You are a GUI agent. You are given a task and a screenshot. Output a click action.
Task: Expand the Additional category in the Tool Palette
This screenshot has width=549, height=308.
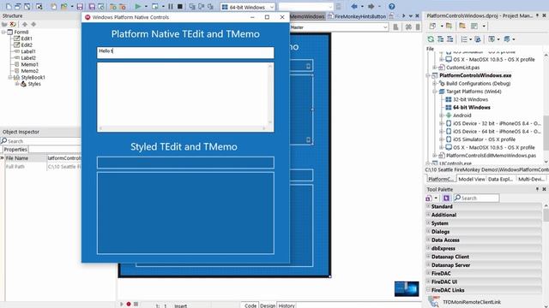(x=428, y=215)
